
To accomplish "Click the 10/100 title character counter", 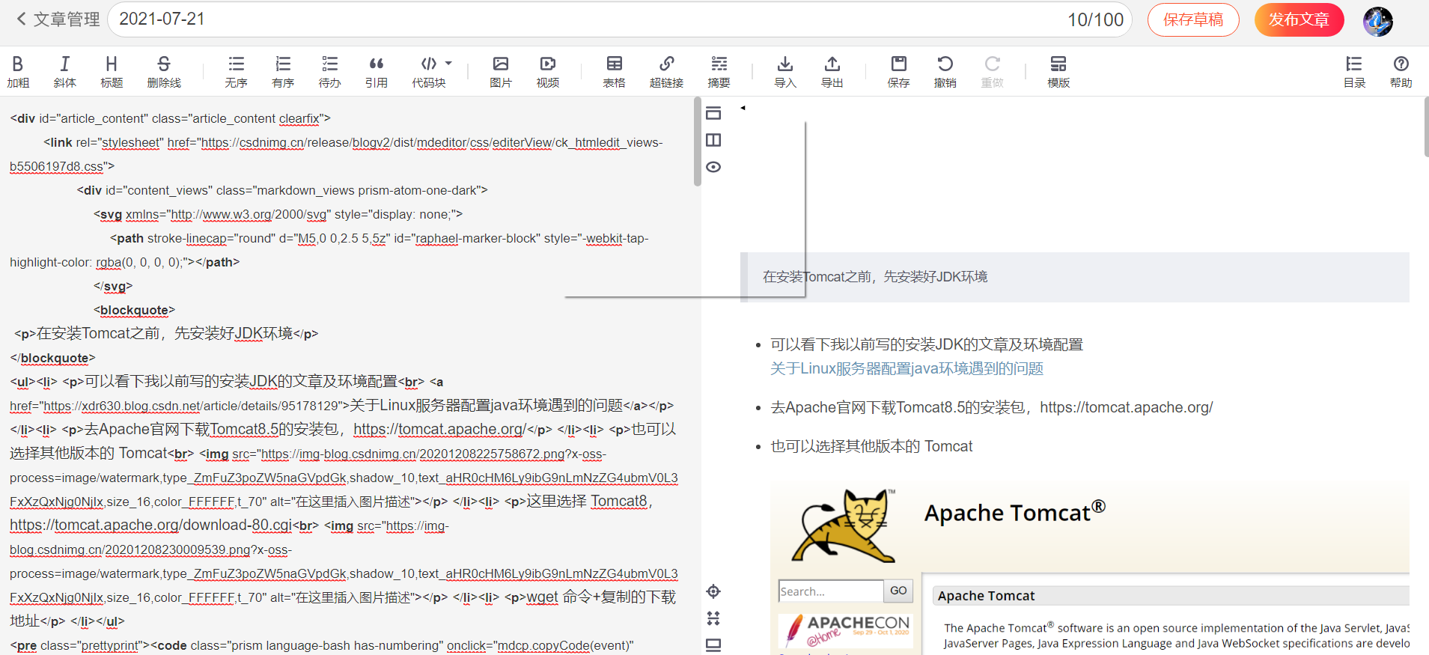I will 1095,19.
